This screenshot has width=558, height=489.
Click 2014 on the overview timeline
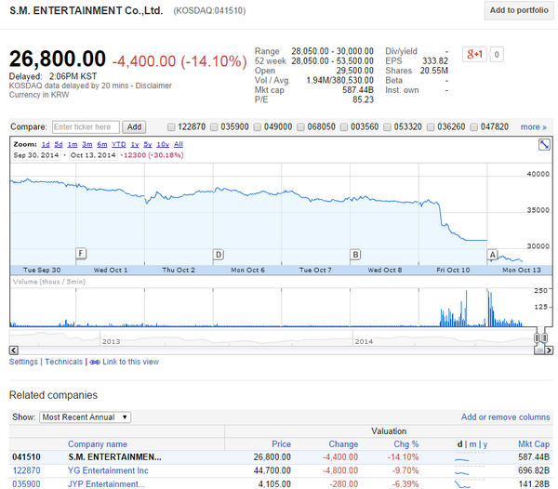tap(364, 341)
